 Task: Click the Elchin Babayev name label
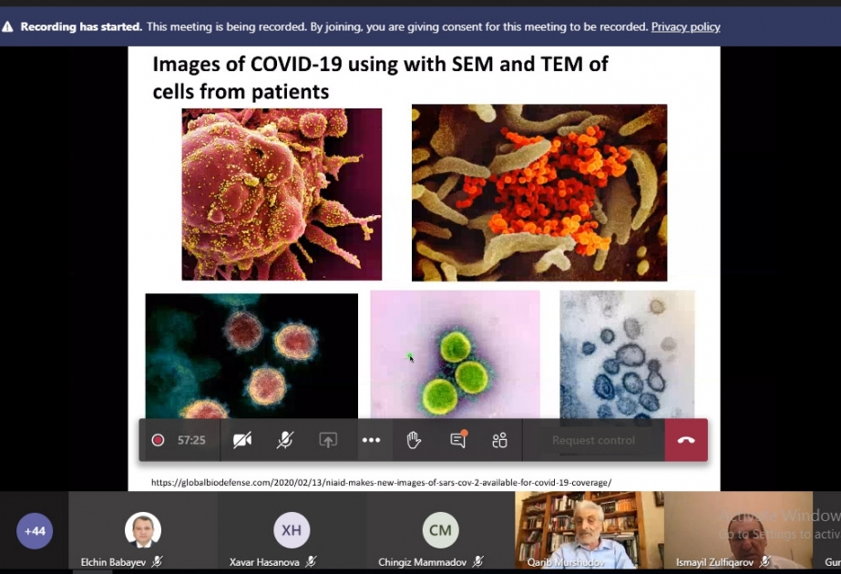click(x=113, y=562)
